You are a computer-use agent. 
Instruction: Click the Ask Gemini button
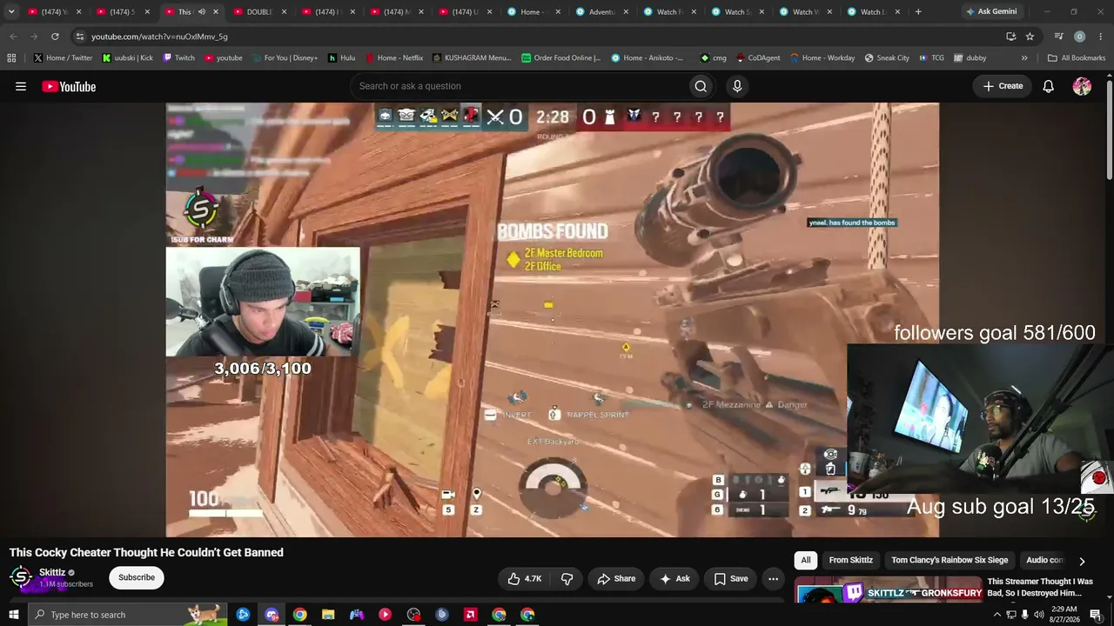[x=990, y=12]
